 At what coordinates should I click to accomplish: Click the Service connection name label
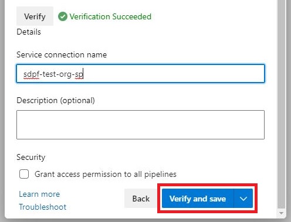(x=62, y=54)
